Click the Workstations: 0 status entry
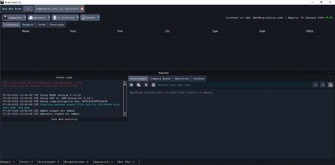 click(x=76, y=162)
